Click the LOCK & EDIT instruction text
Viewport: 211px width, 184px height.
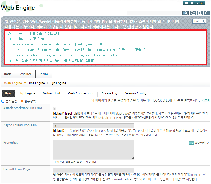(145, 100)
